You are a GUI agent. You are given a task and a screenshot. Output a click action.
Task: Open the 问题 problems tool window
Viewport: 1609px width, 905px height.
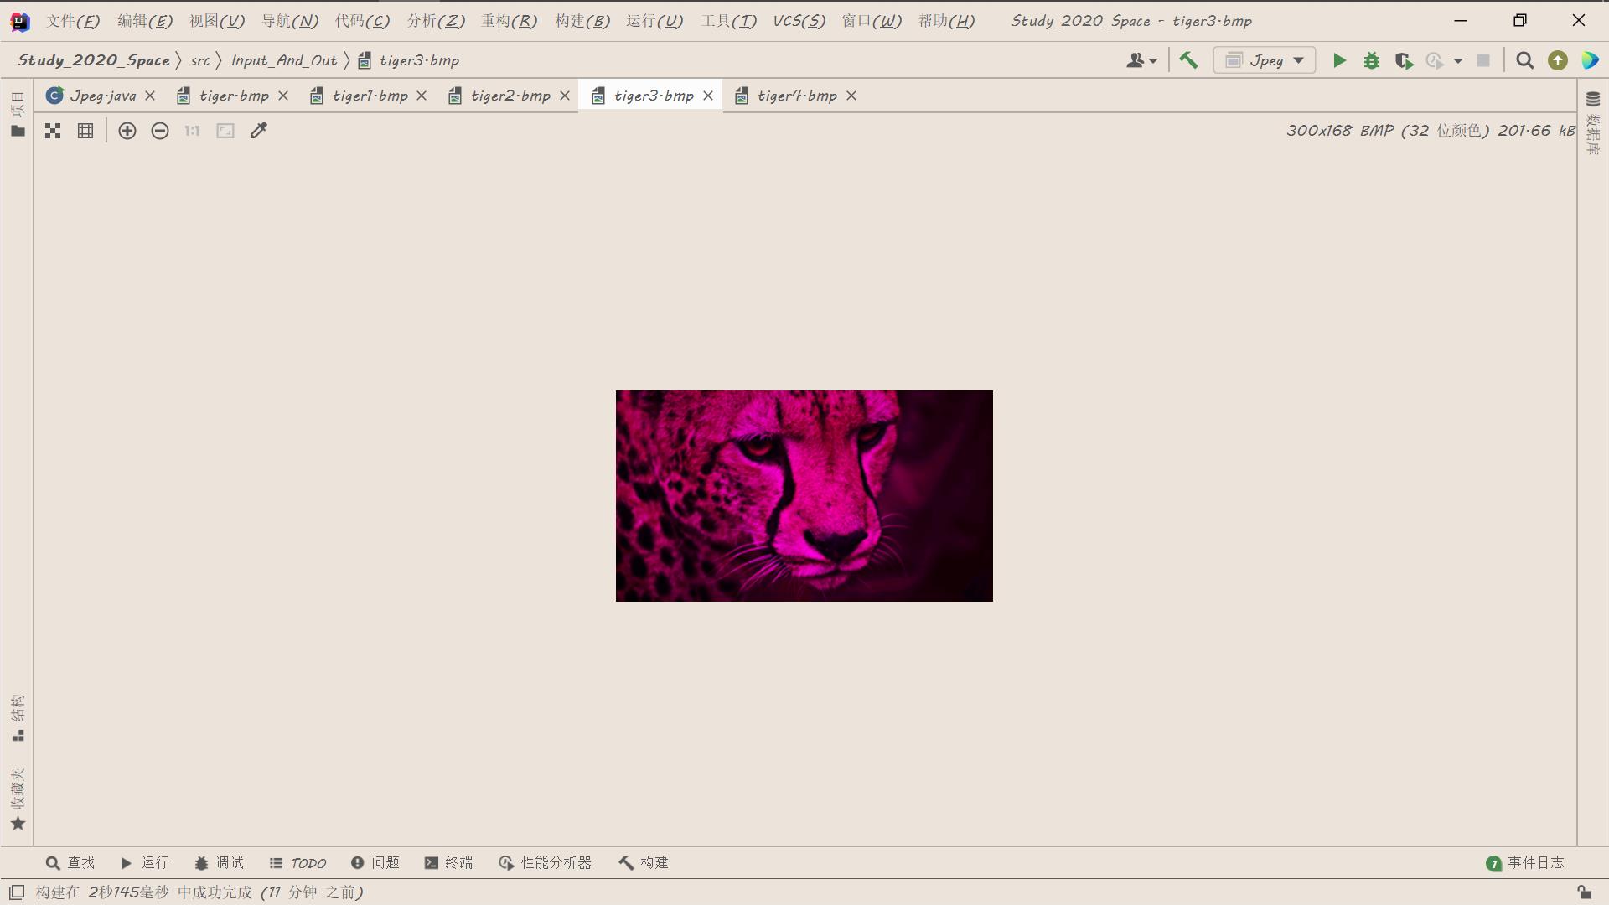pos(375,863)
